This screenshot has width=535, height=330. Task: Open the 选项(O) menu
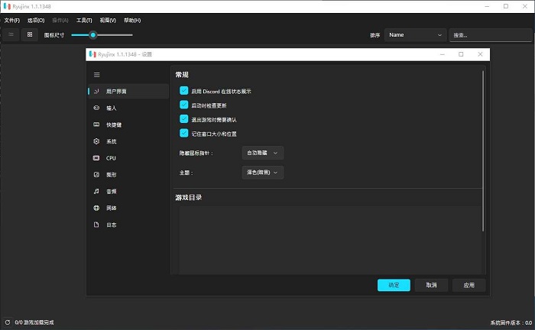36,21
